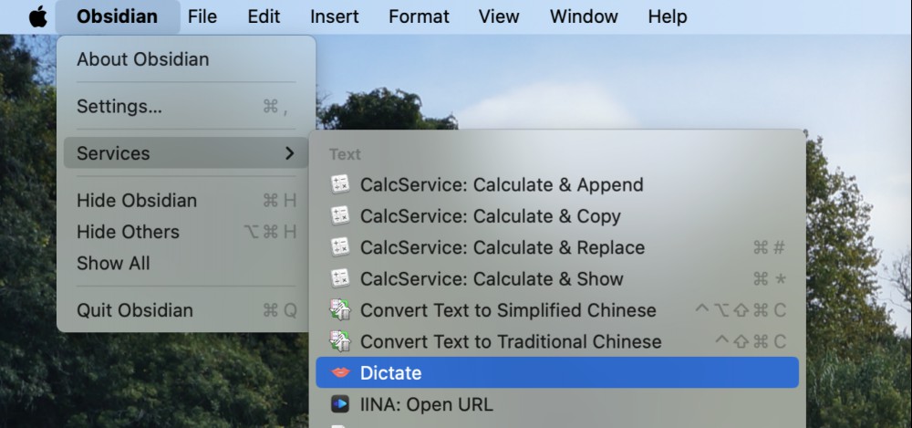Open the File menu
This screenshot has width=912, height=428.
202,16
